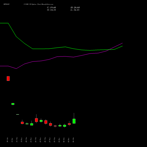The width and height of the screenshot is (147, 147).
Task: Click the green 04 Dec candlestick
Action: [x=74, y=121]
